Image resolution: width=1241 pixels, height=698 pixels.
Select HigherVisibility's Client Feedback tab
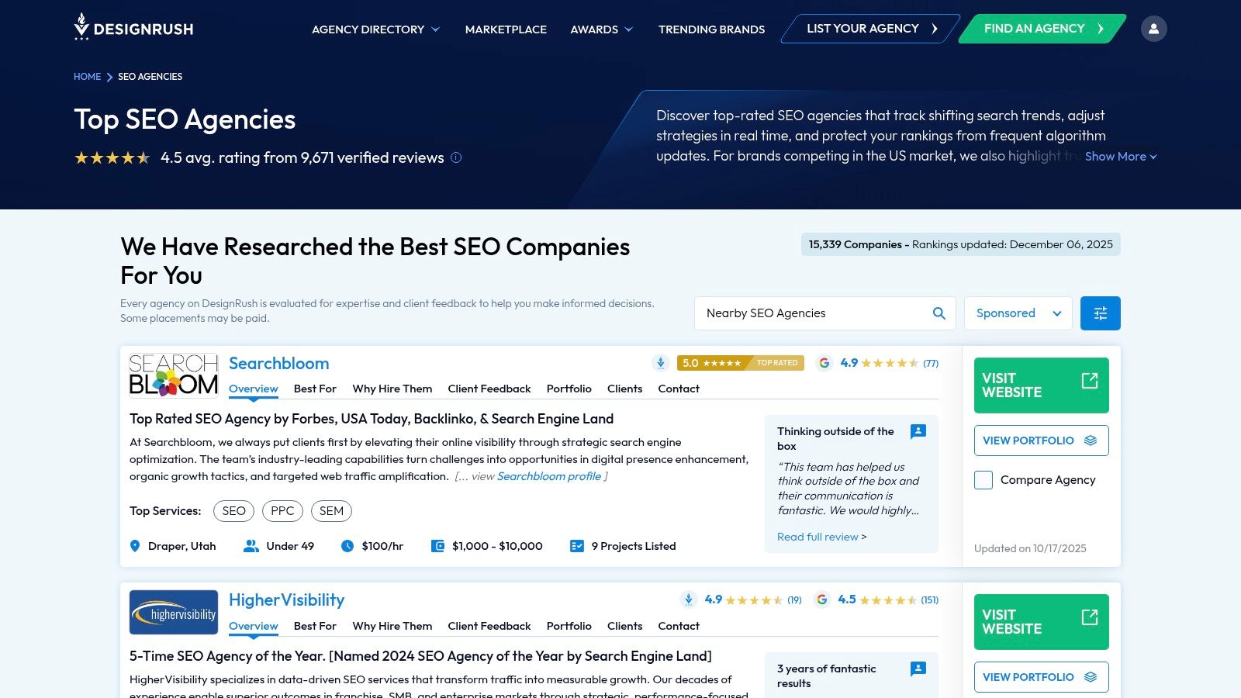(489, 626)
